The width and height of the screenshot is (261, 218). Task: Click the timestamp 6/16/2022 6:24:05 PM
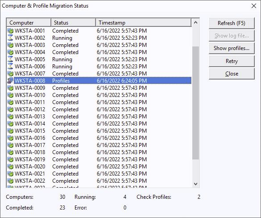[122, 81]
